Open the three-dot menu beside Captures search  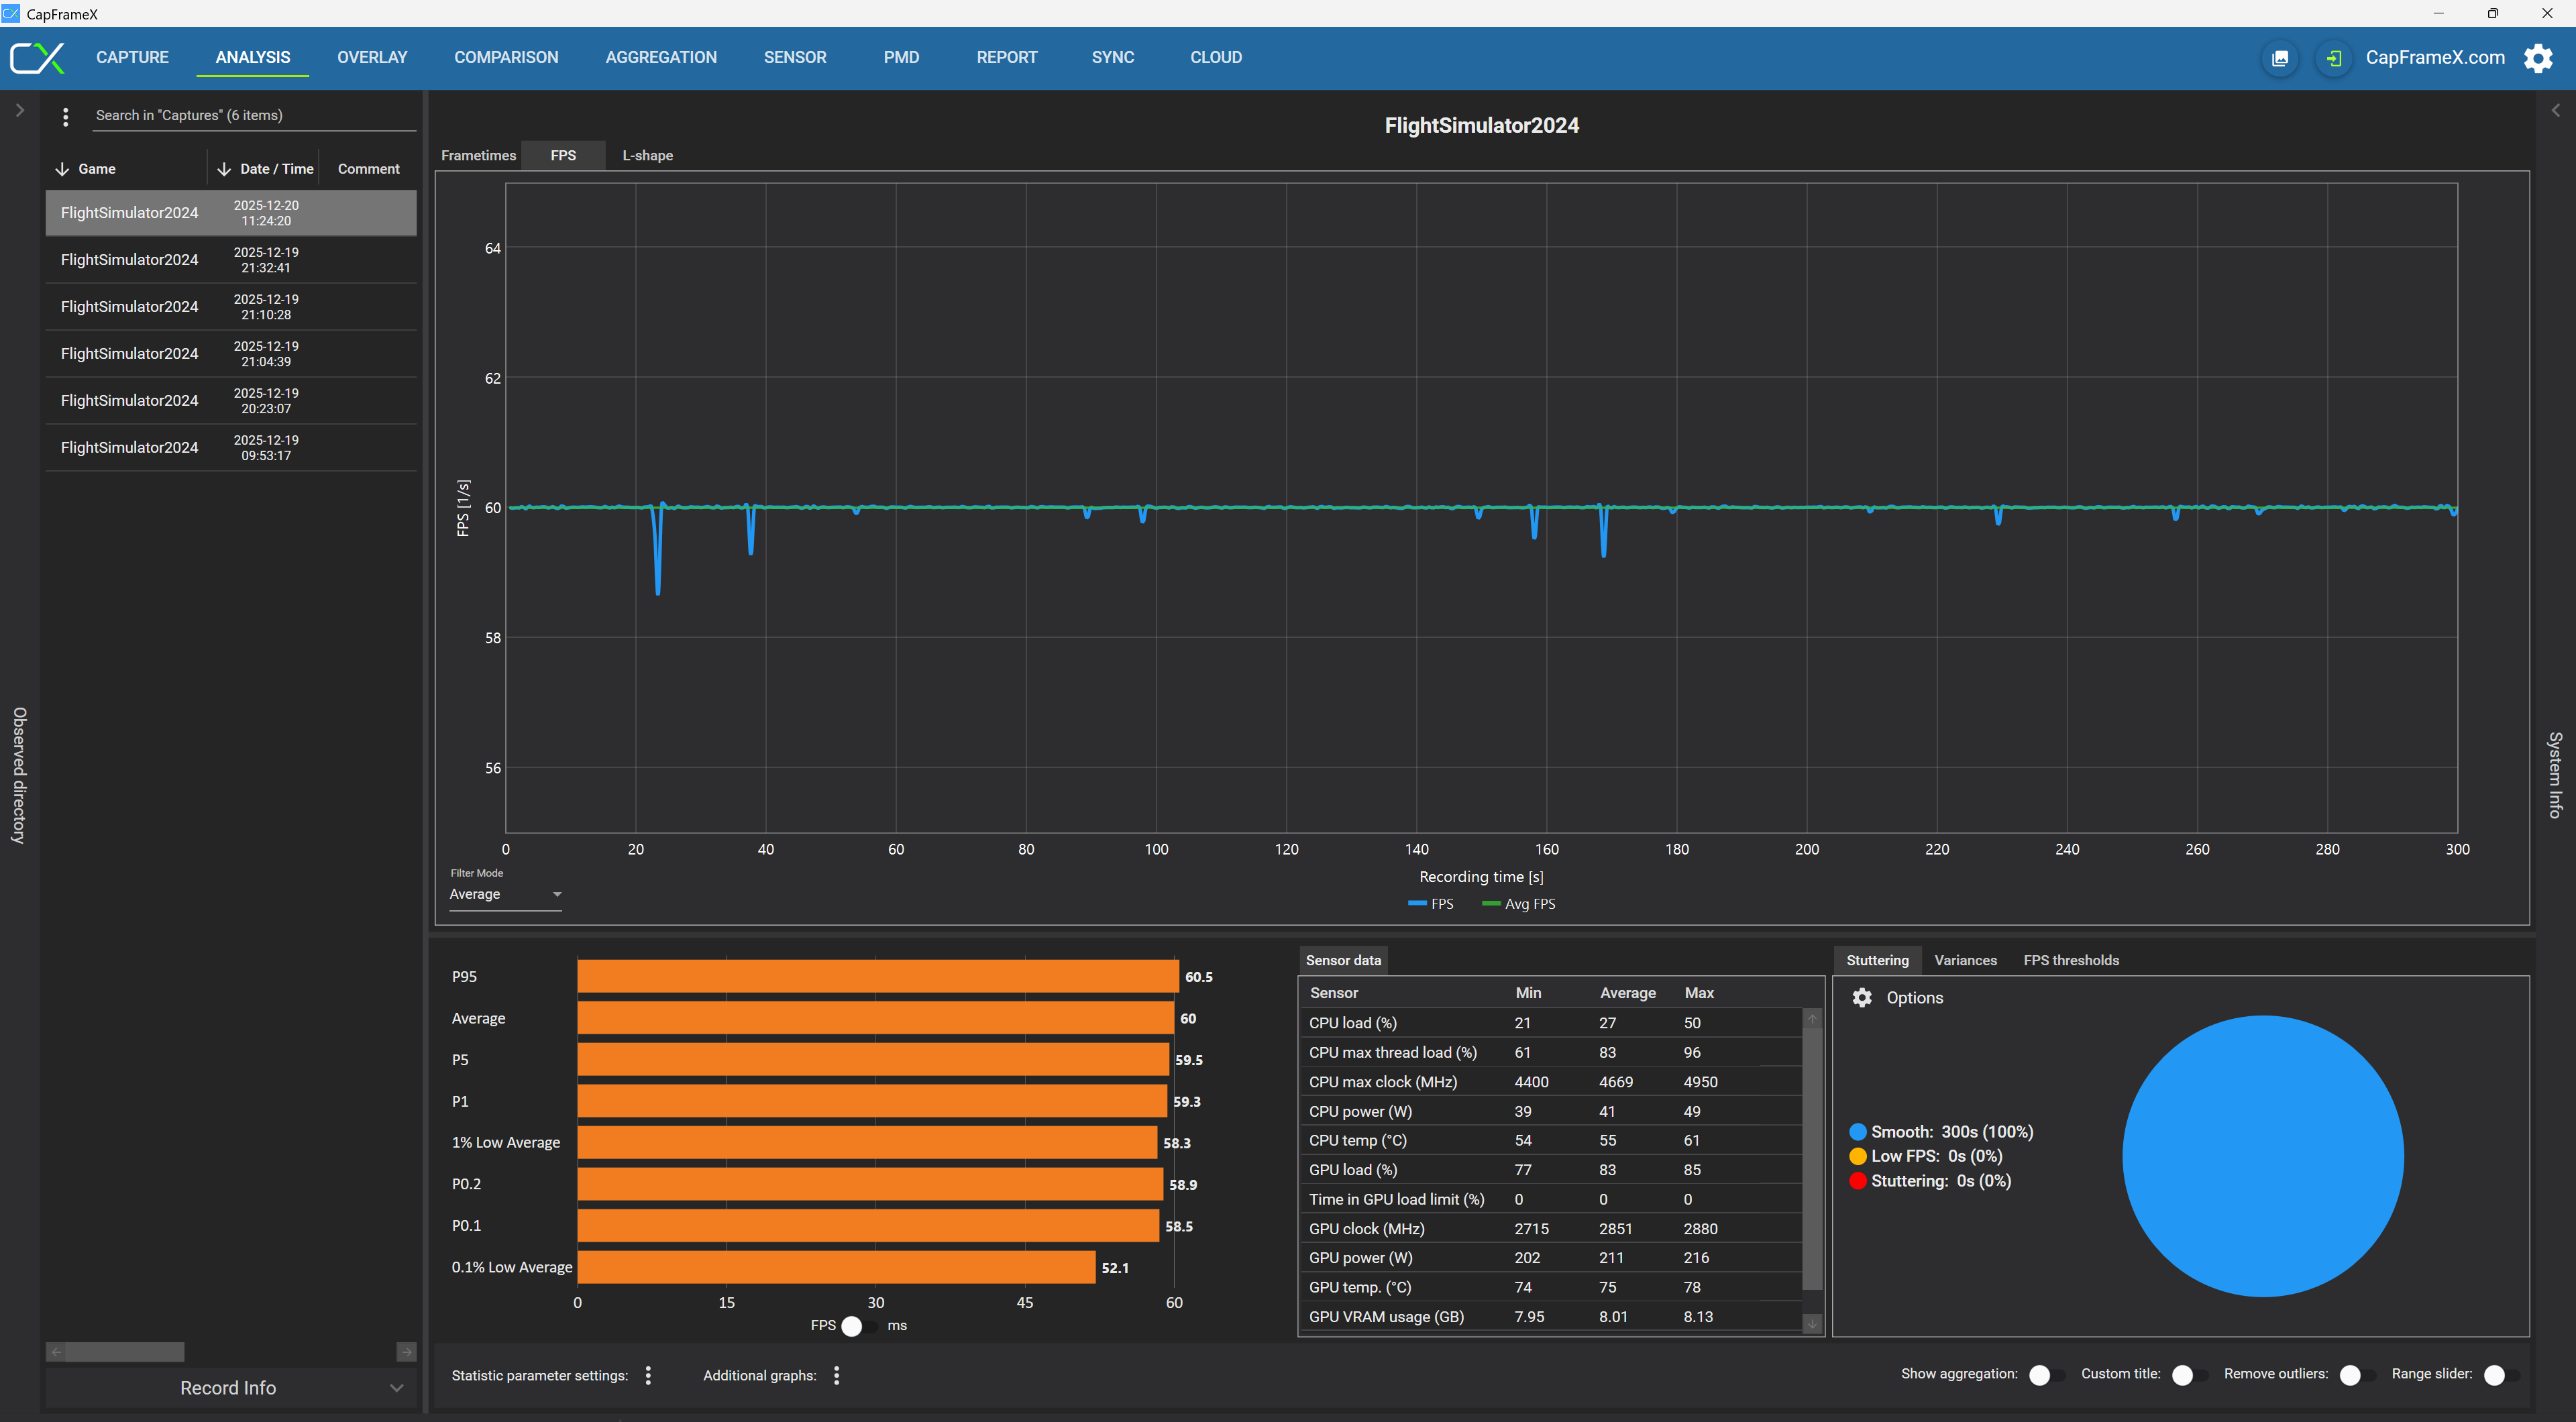66,116
